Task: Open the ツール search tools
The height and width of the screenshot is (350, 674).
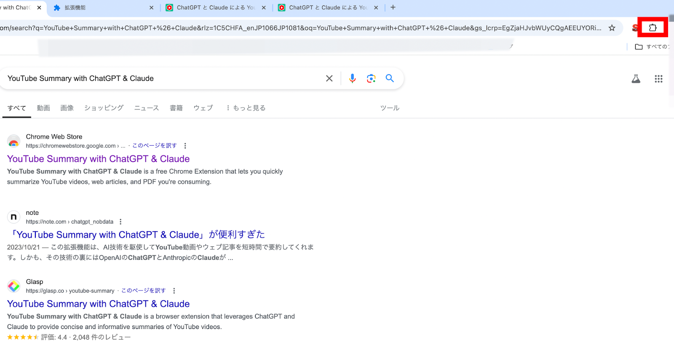Action: [390, 108]
